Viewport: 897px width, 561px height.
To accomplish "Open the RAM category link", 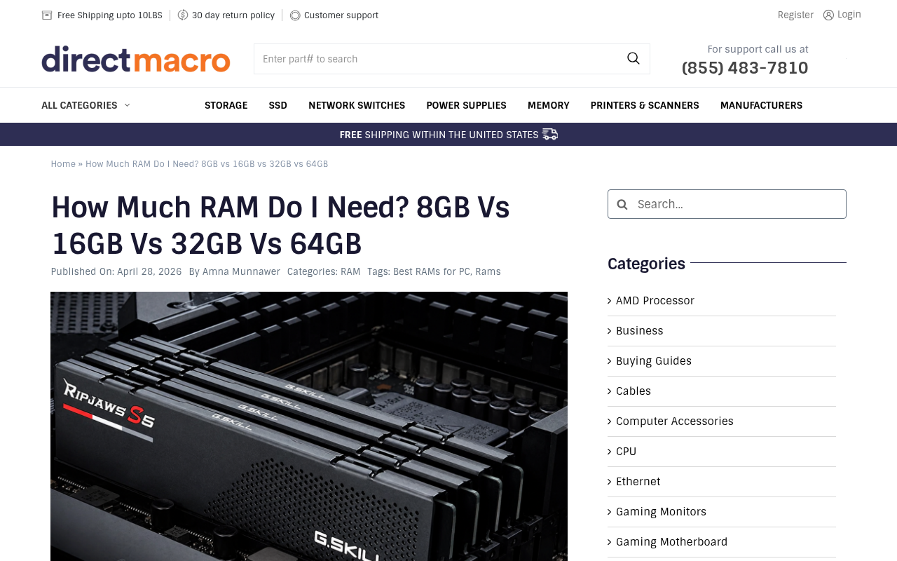I will click(x=350, y=271).
